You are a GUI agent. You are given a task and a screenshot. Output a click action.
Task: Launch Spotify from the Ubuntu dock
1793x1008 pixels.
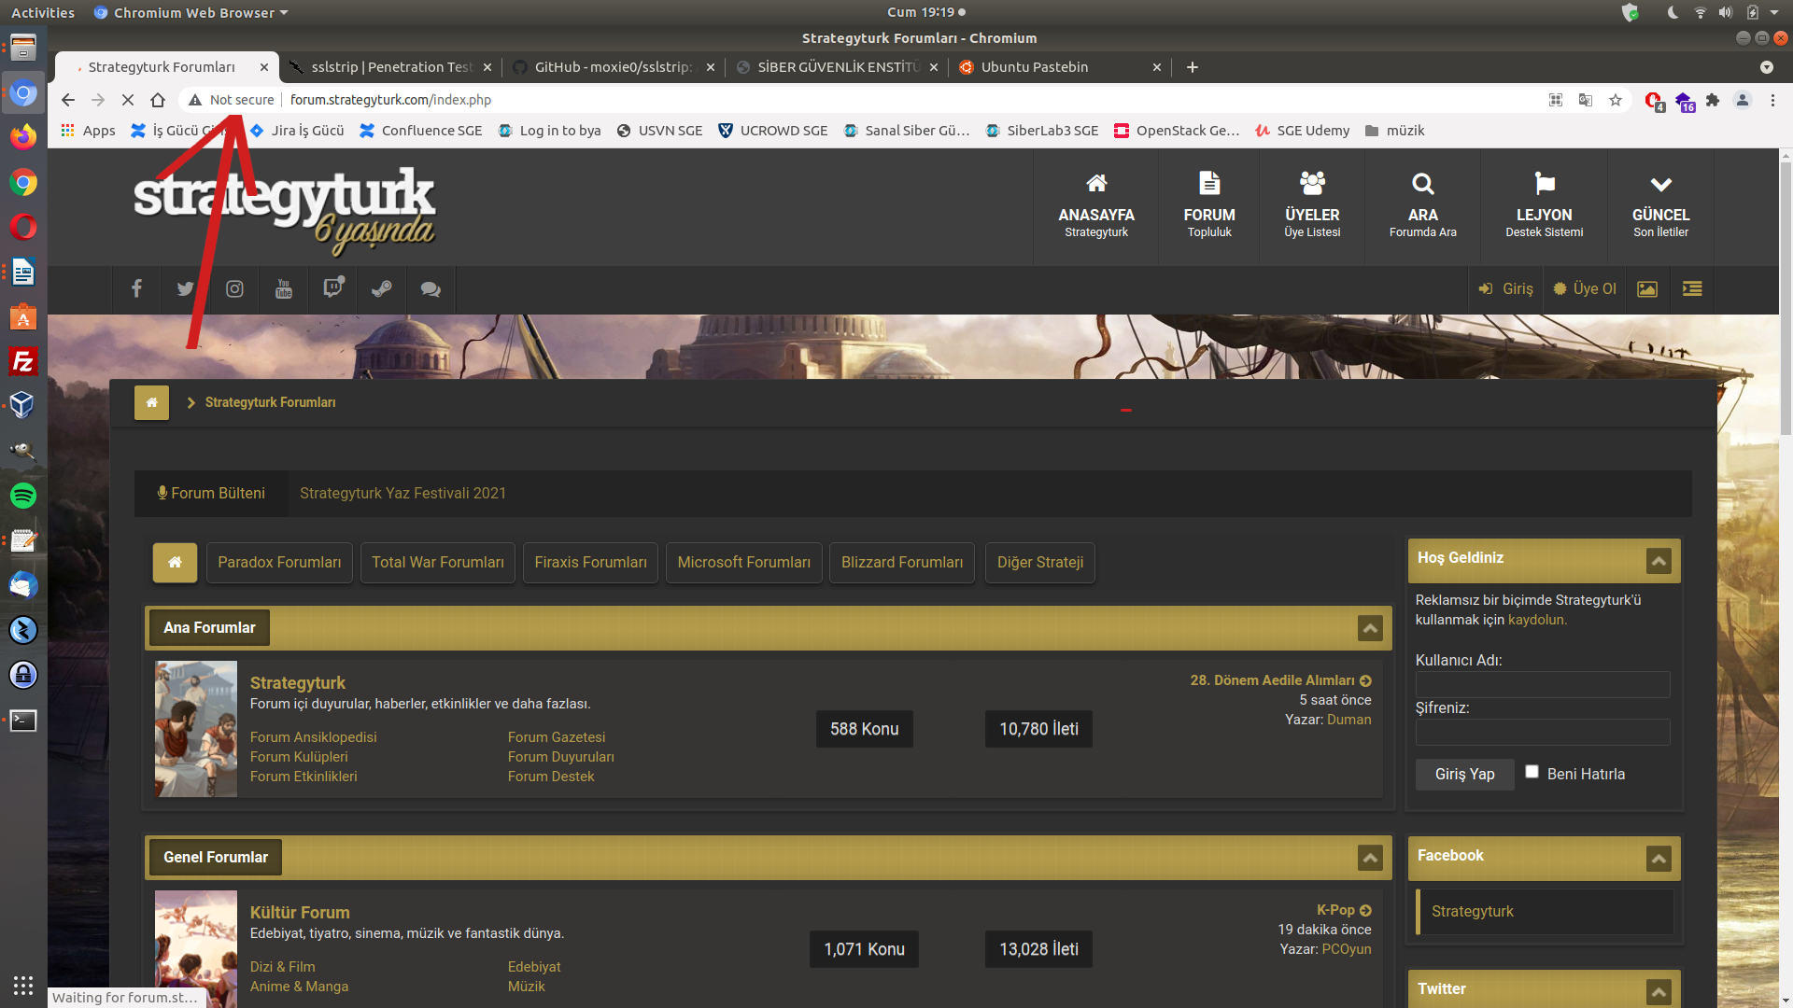coord(23,496)
